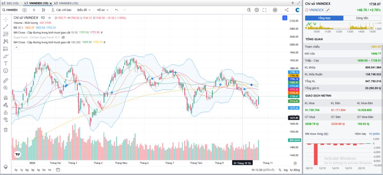Toggle auto scale 'tự động'
This screenshot has height=175, width=383.
295,170
